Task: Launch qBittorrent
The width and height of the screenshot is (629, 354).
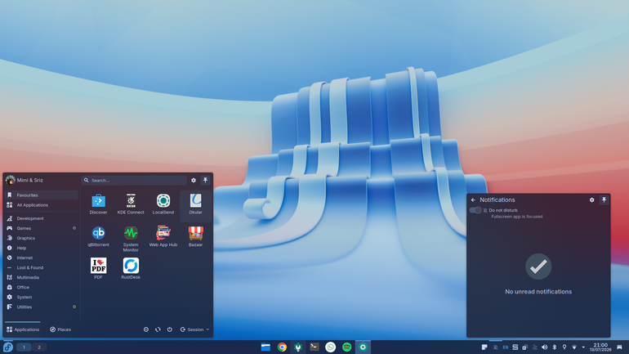Action: click(x=98, y=237)
